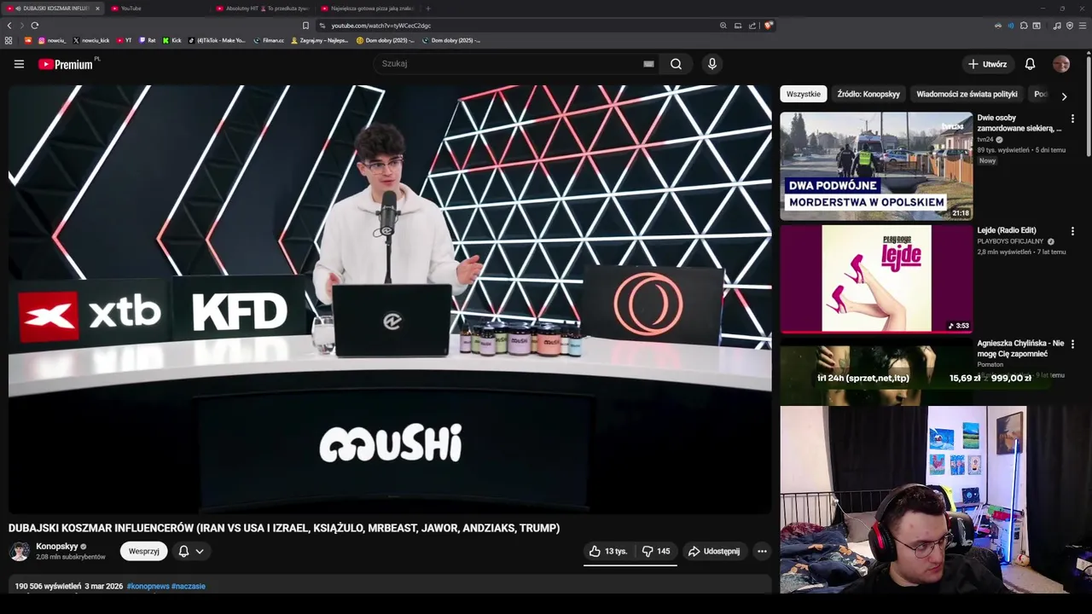The width and height of the screenshot is (1092, 614).
Task: Open the share icon in the address bar
Action: [752, 26]
